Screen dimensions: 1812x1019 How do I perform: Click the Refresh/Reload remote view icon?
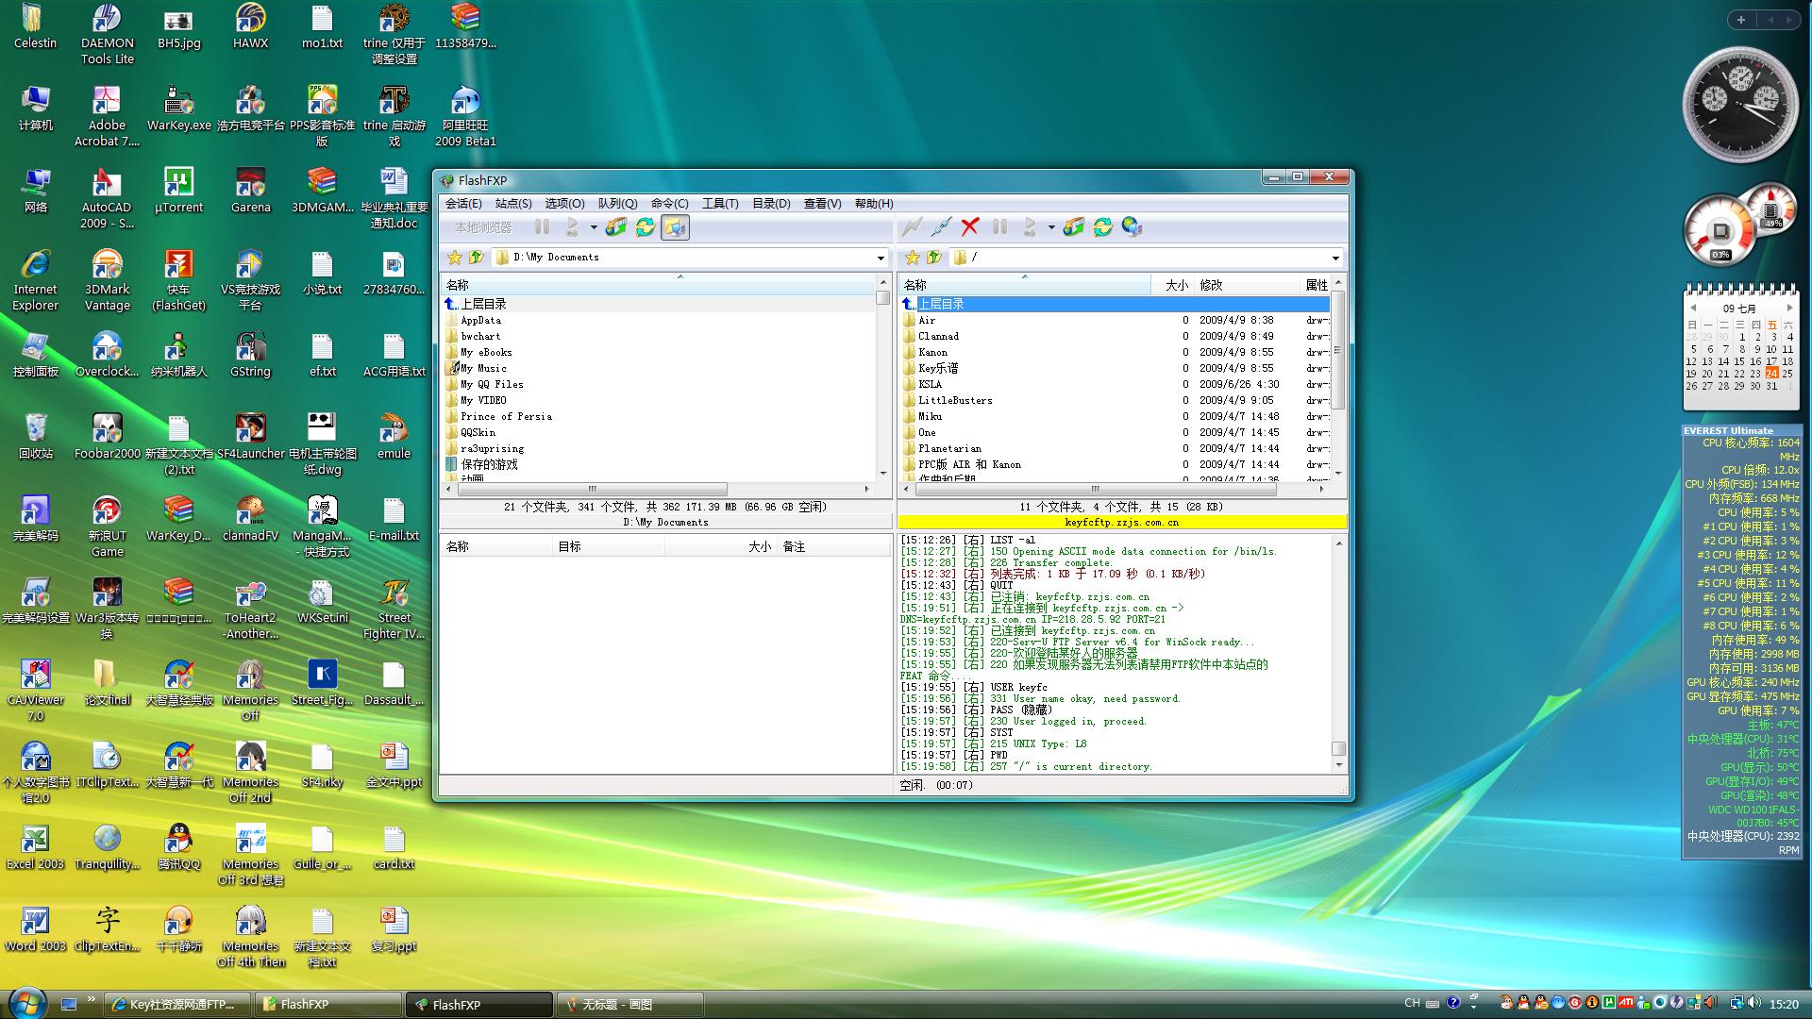[x=1102, y=226]
